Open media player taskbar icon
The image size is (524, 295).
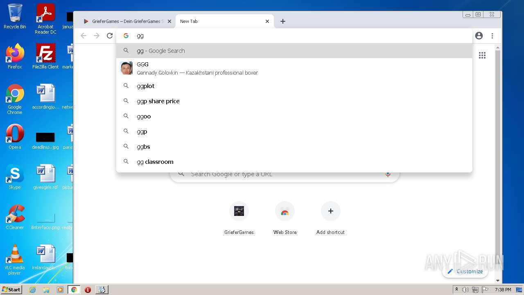(60, 290)
